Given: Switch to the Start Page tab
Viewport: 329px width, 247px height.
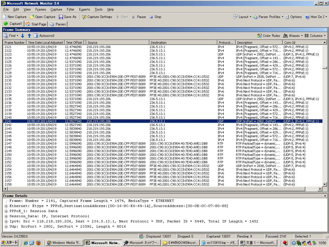Looking at the screenshot, I should point(36,24).
